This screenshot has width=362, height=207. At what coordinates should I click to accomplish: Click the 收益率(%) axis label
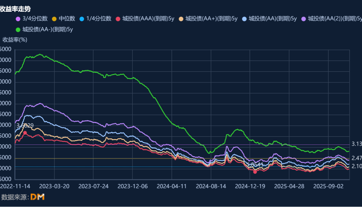coord(15,40)
